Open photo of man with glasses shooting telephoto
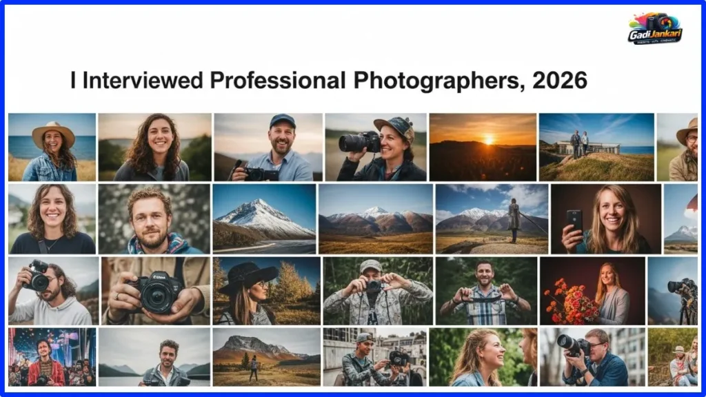The width and height of the screenshot is (706, 397). point(593,357)
